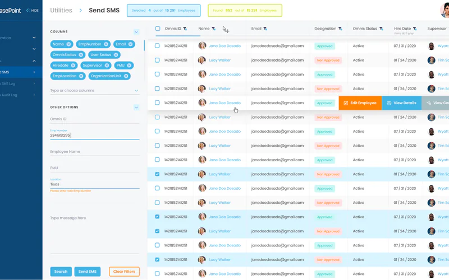Image resolution: width=449 pixels, height=280 pixels.
Task: Click the Found 852 employees badge
Action: (245, 10)
